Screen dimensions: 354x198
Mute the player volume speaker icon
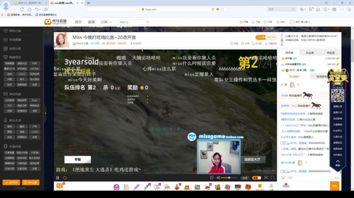218,178
